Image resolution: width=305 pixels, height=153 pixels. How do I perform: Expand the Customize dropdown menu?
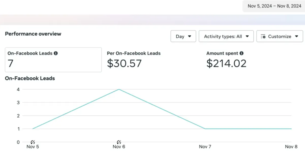[x=280, y=36]
